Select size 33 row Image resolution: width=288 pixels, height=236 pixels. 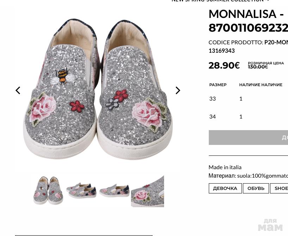click(213, 98)
